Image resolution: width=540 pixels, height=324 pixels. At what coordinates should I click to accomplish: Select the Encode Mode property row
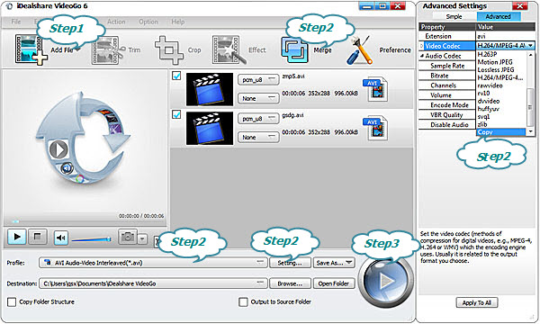[x=447, y=105]
